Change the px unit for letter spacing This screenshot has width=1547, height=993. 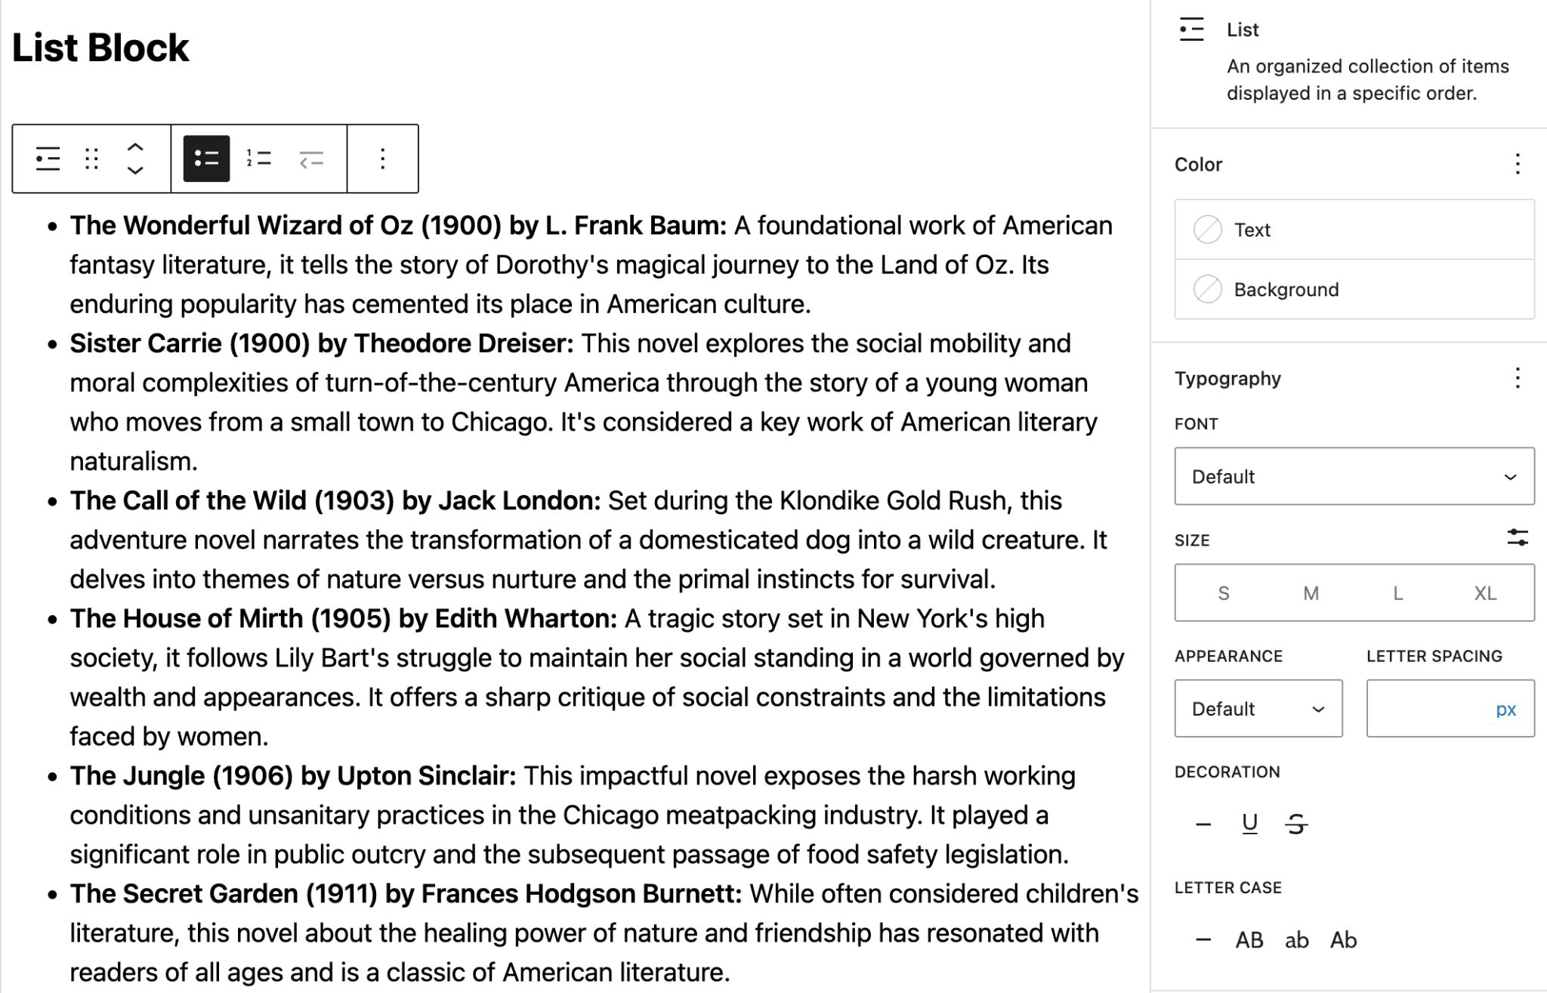click(x=1506, y=710)
